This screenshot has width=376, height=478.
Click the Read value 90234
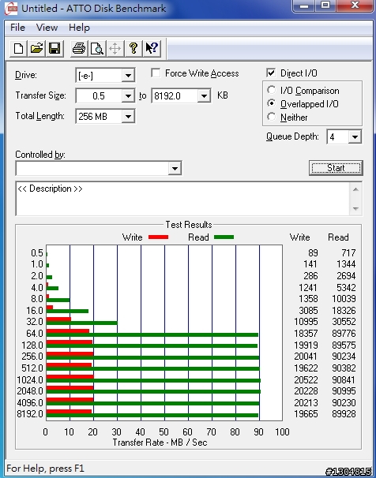coord(344,356)
